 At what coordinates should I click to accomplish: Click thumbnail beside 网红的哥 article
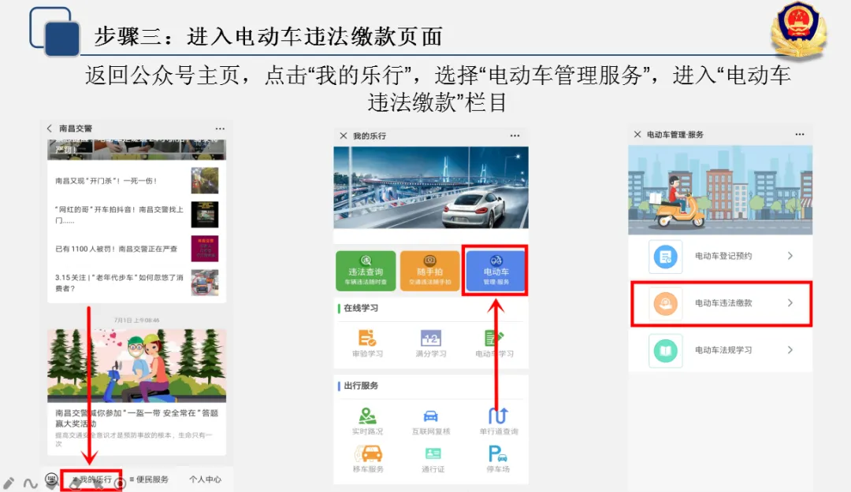tap(205, 215)
